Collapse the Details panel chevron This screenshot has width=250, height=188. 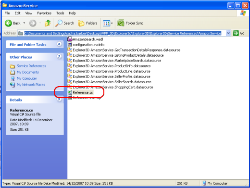point(59,100)
